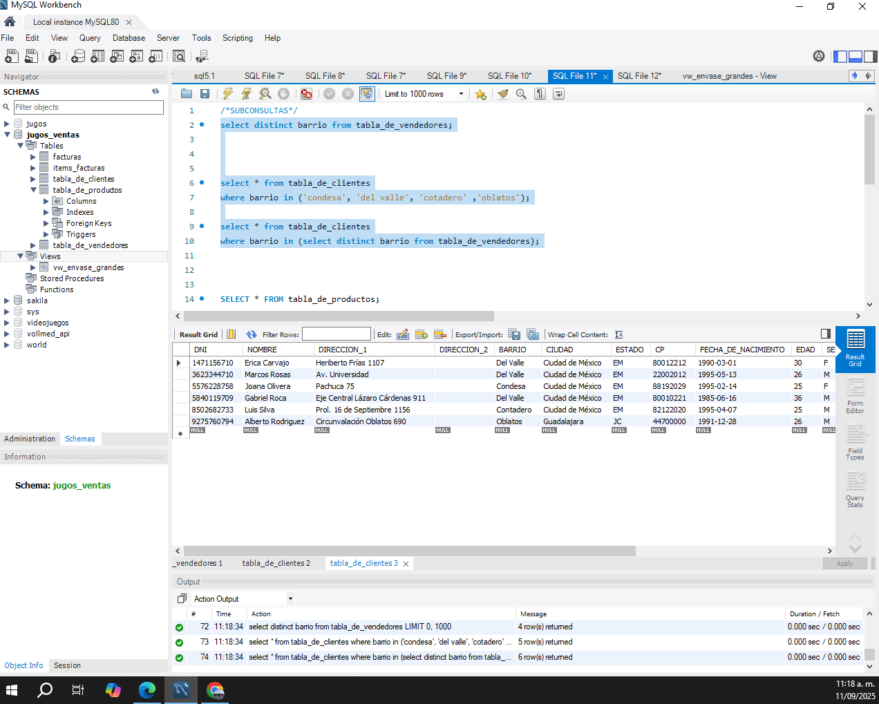879x704 pixels.
Task: Expand the jugos schema
Action: click(7, 124)
